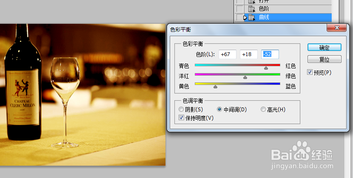
Task: Select the 高光(H) highlights radio button
Action: click(263, 109)
